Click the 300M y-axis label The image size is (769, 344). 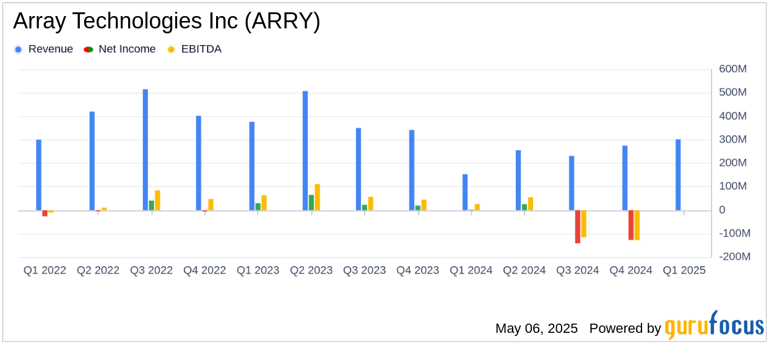tap(732, 140)
